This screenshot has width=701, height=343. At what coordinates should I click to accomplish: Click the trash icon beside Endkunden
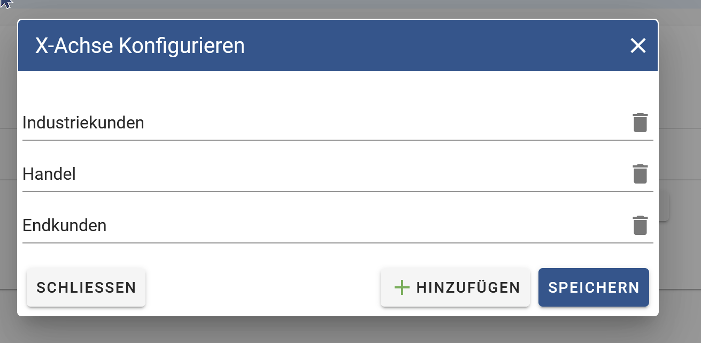[640, 225]
